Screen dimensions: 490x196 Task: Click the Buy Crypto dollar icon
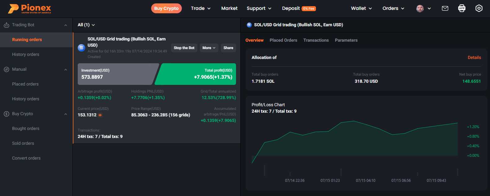coord(7,114)
